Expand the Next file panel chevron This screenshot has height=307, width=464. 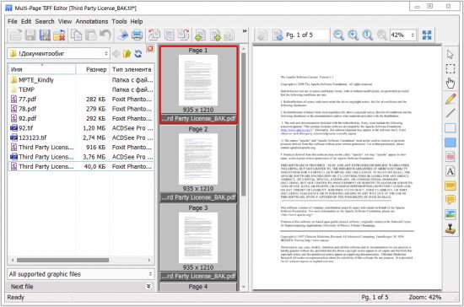(x=148, y=286)
